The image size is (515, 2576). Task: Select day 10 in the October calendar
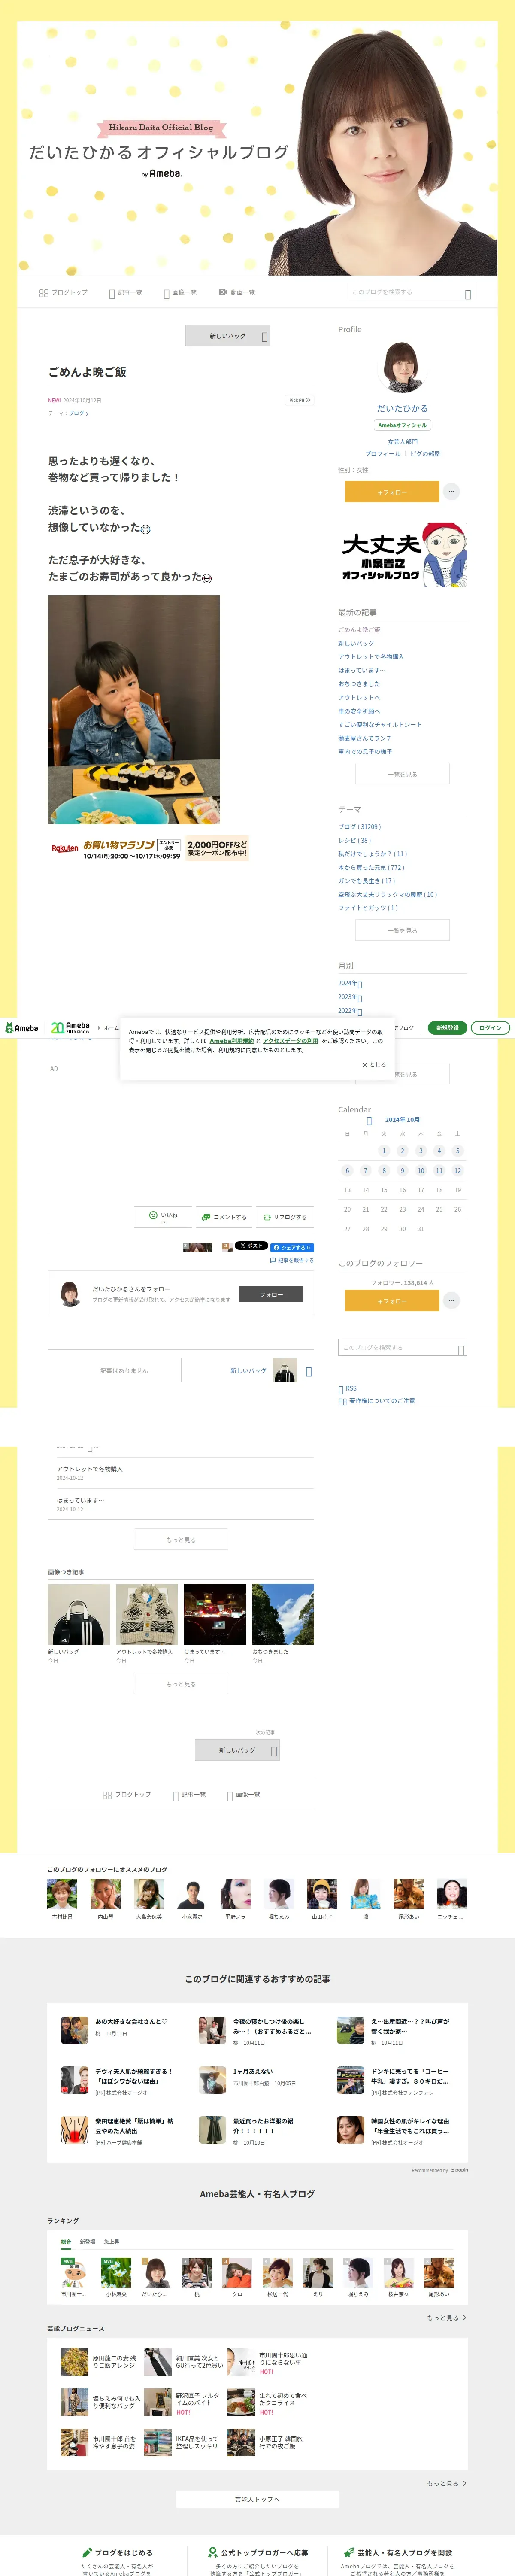click(421, 1170)
